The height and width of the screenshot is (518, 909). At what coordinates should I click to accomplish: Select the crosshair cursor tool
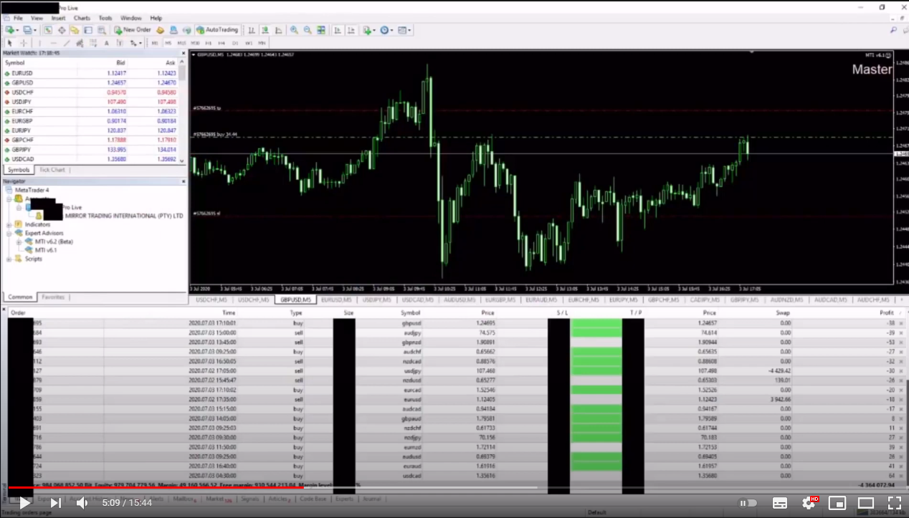pos(23,43)
